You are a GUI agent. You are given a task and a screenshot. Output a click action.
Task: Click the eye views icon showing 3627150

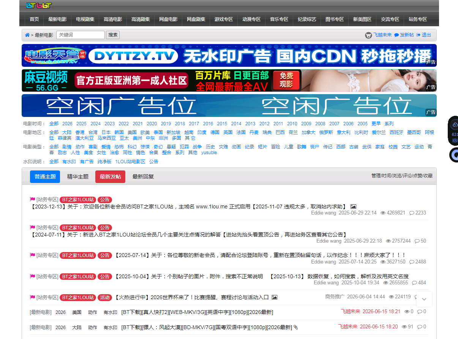click(x=383, y=262)
